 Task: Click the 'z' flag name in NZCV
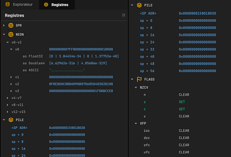pyautogui.click(x=145, y=102)
